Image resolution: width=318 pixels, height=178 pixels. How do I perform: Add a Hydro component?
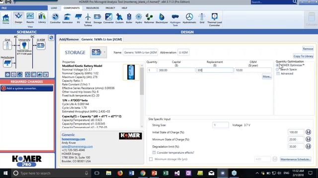point(139,19)
